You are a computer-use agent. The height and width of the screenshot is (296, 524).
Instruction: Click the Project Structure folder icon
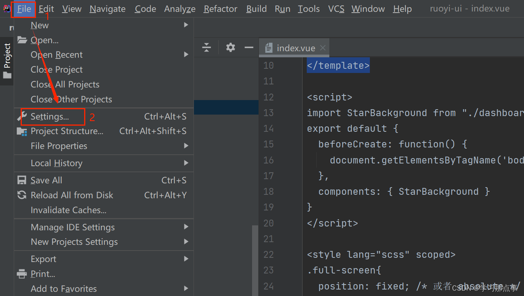pyautogui.click(x=22, y=131)
